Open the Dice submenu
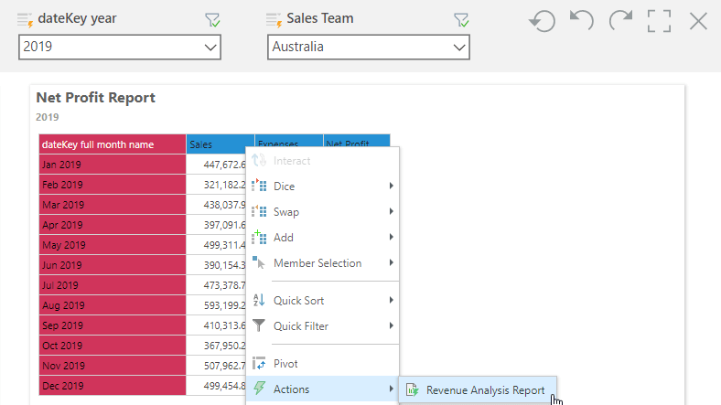 coord(322,186)
